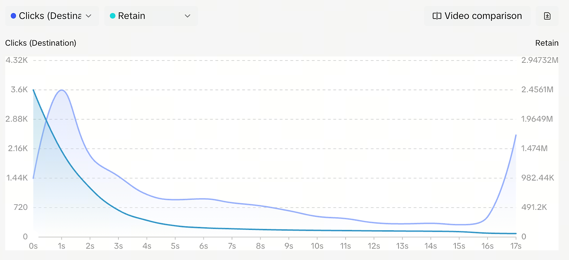Click the 9s tick on the timeline
This screenshot has height=260, width=569.
click(x=289, y=246)
